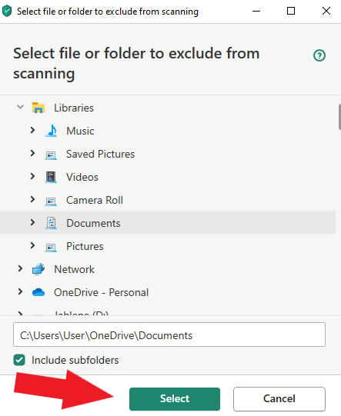Viewport: 341px width, 416px height.
Task: Click the Documents library icon
Action: point(51,223)
